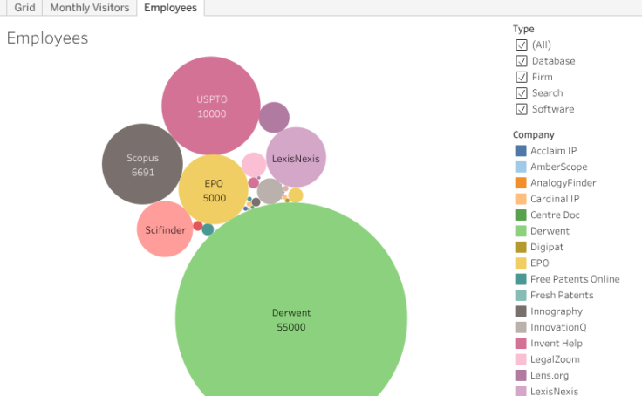Click the InnovationQ legend label
The image size is (642, 396).
pos(558,328)
